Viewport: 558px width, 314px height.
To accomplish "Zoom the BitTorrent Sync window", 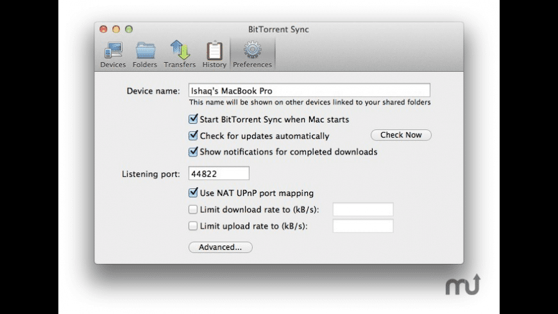I will 129,29.
